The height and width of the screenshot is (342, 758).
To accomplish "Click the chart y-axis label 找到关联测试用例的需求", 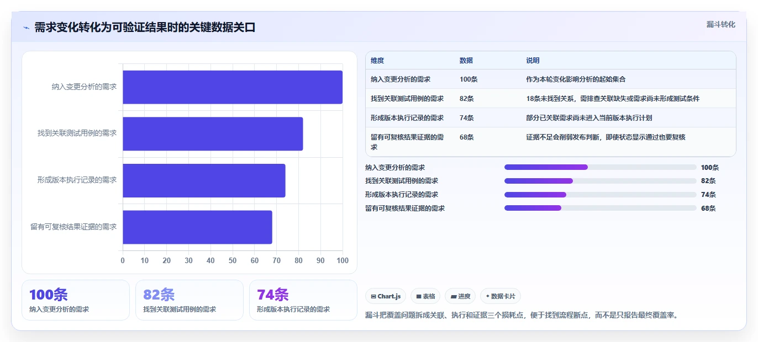I will (77, 133).
